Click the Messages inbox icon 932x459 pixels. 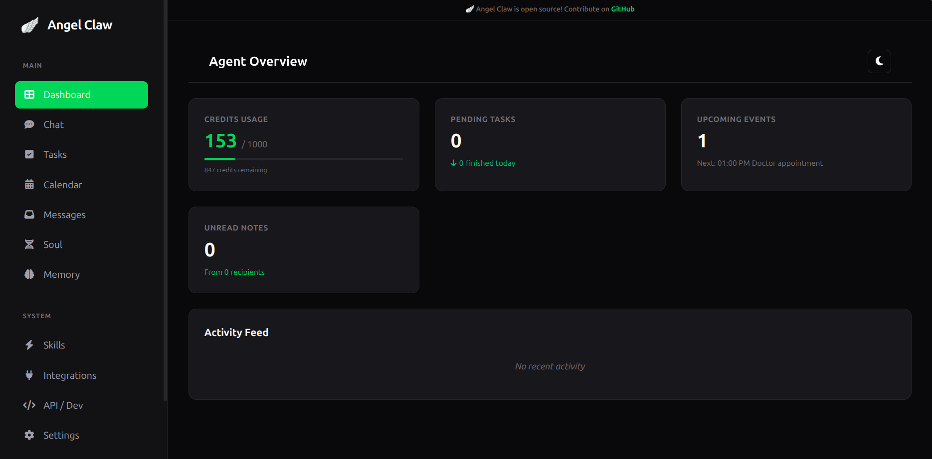tap(29, 215)
